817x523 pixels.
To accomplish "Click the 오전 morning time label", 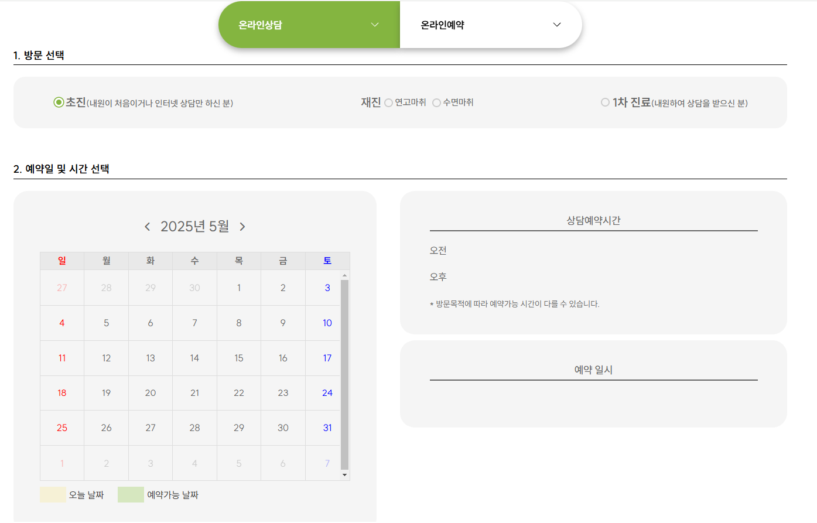I will (438, 251).
